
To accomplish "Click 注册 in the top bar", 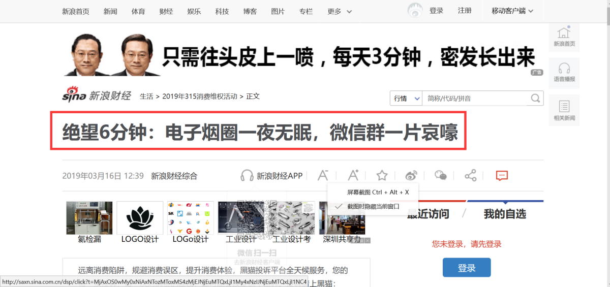I will point(465,11).
